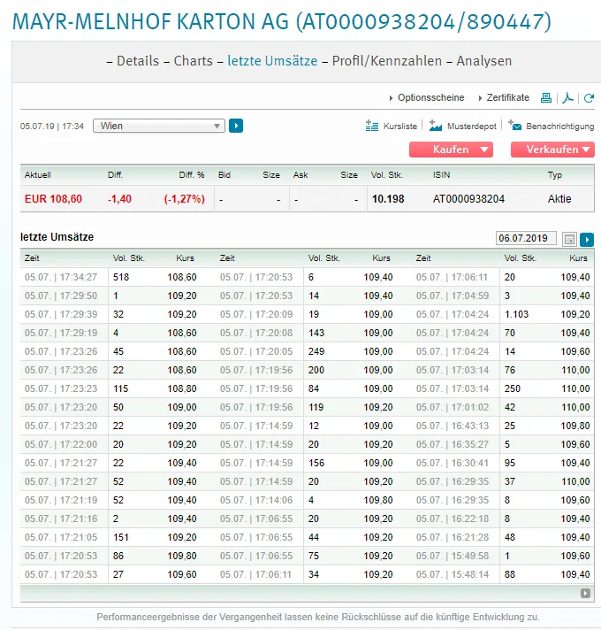
Task: Click volume 151 at 17:21:05
Action: click(120, 537)
